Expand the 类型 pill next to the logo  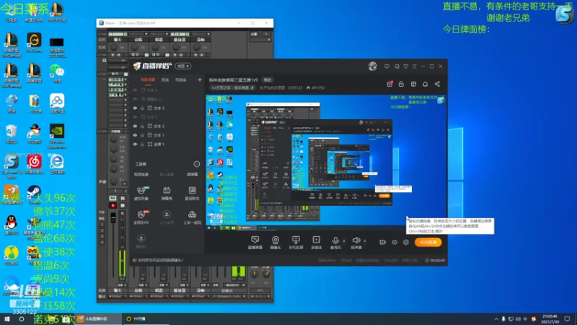[183, 66]
